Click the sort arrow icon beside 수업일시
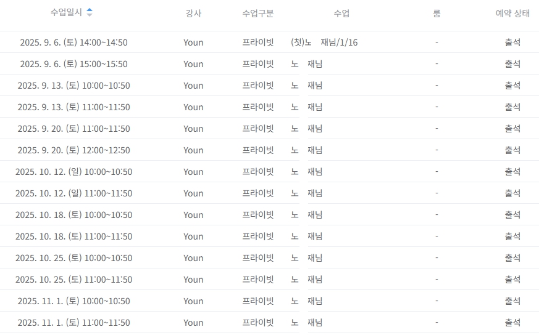This screenshot has width=539, height=335. (x=90, y=12)
